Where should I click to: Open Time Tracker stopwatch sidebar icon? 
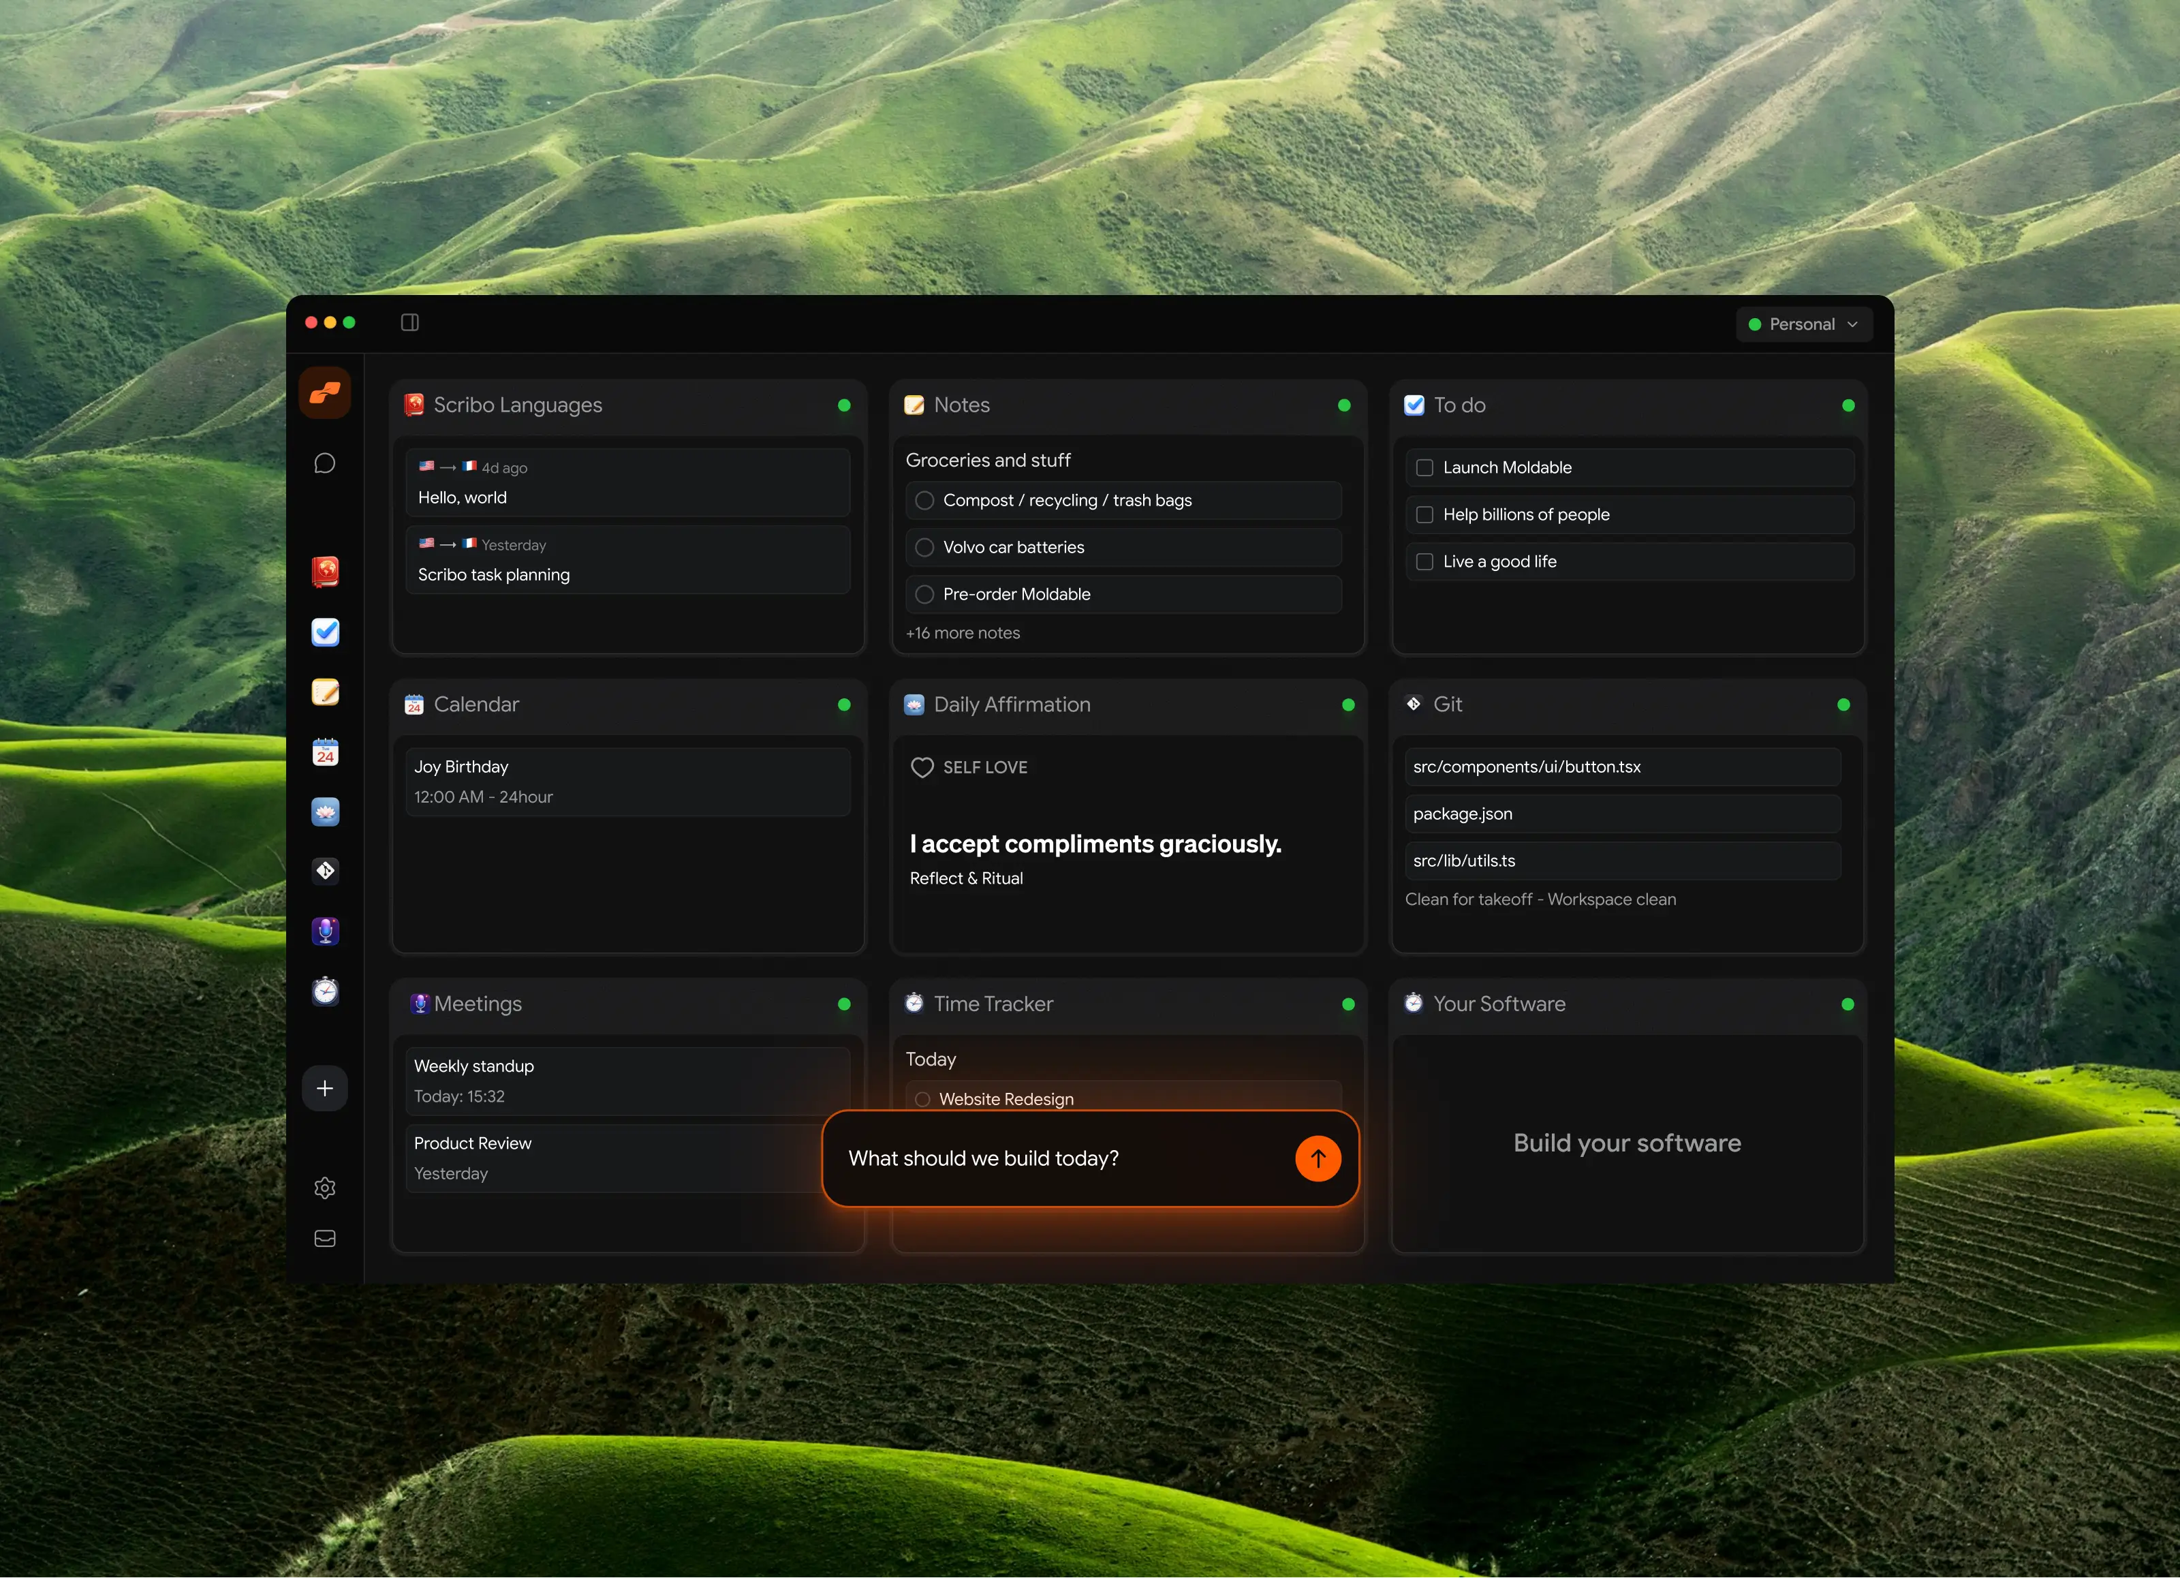325,991
